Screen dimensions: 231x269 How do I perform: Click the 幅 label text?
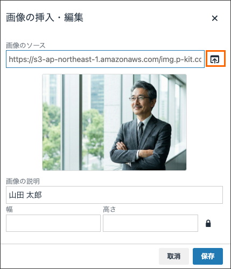coord(9,209)
